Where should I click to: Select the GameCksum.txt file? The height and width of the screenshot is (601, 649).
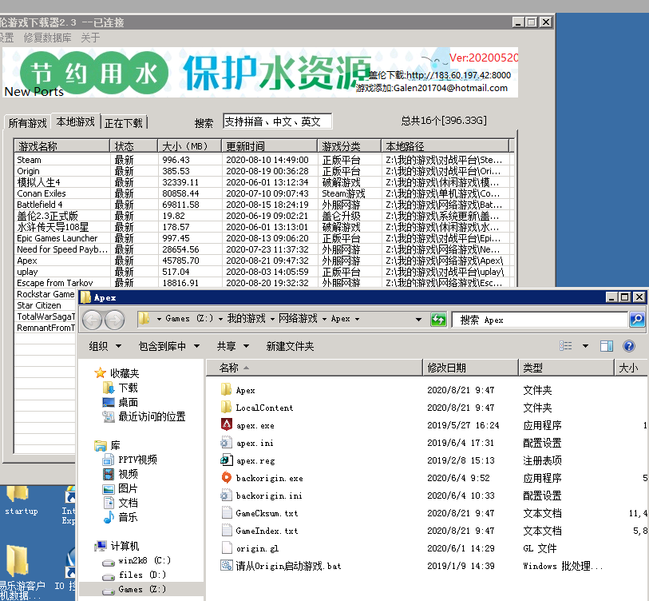[x=259, y=513]
